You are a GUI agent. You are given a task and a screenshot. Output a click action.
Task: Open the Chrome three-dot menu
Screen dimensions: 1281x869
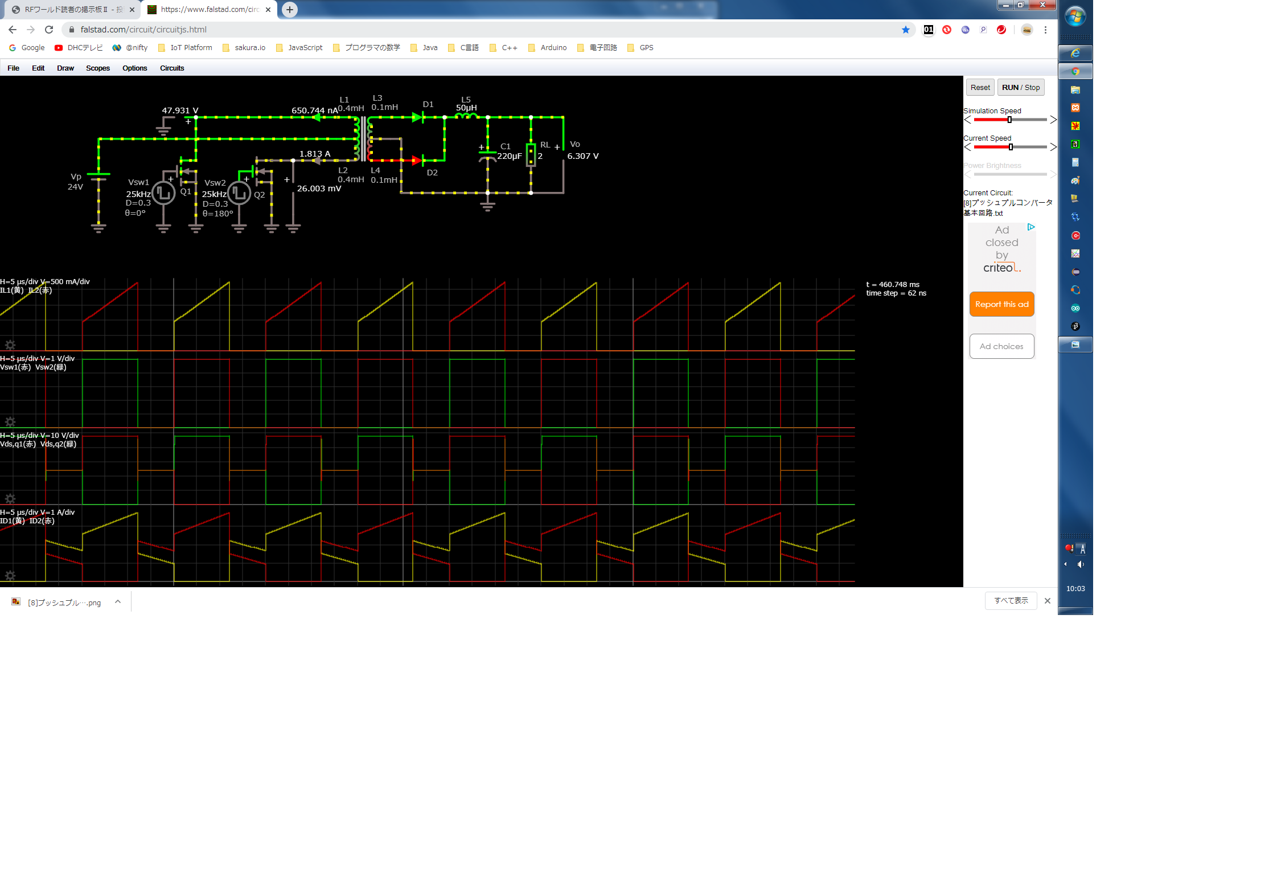point(1045,30)
